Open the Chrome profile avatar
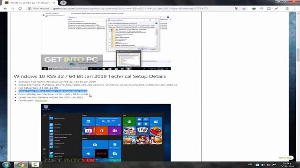This screenshot has width=300, height=168. tap(287, 8)
